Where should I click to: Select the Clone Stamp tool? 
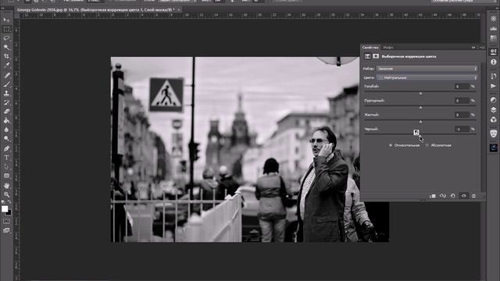6,94
